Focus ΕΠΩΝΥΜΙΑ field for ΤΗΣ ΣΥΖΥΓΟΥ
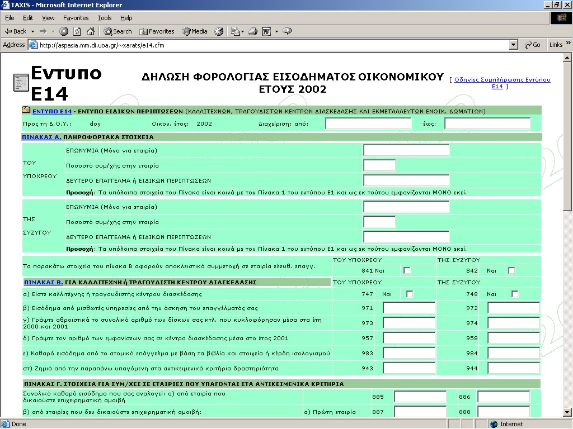 (406, 207)
